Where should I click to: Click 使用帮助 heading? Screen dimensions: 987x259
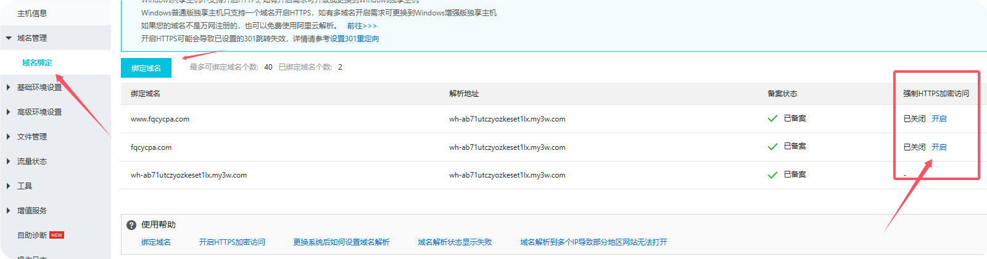159,224
